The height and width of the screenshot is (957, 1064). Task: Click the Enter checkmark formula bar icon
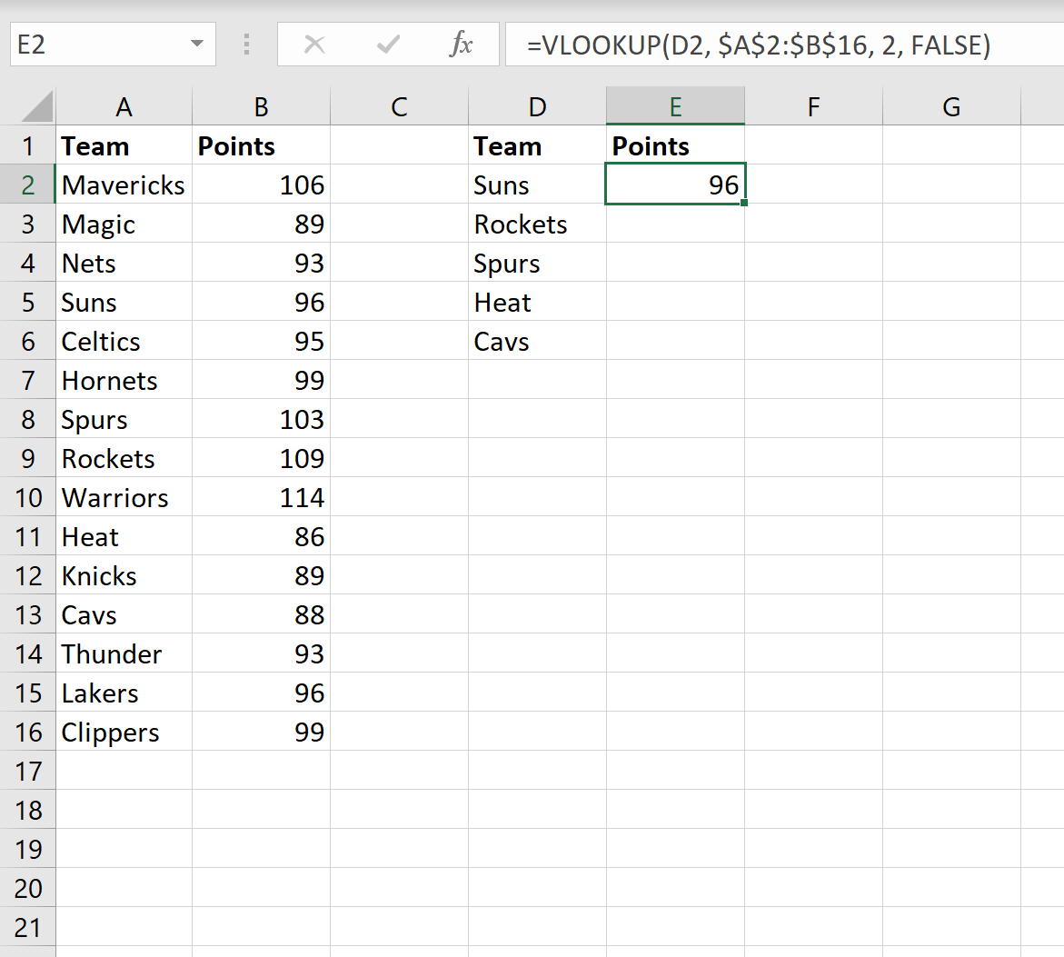click(388, 45)
